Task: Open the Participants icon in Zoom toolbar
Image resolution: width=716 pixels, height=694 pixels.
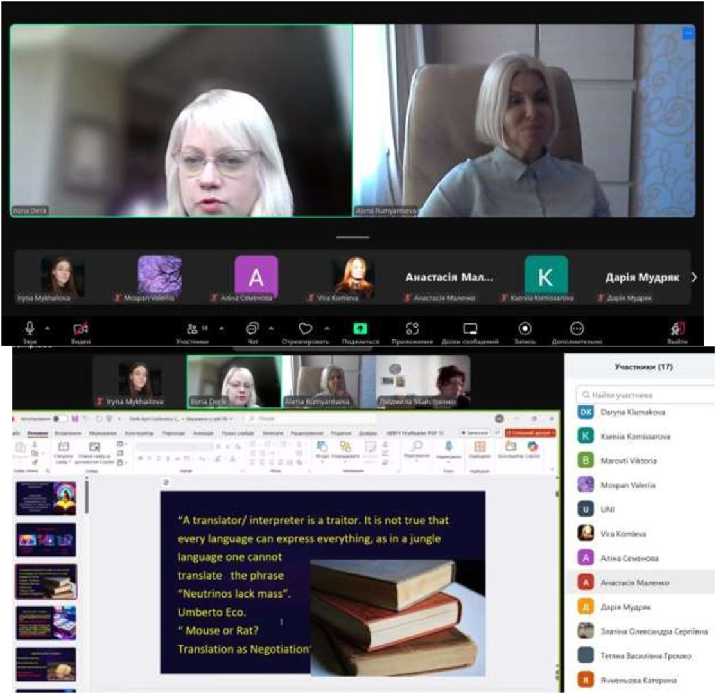Action: [x=192, y=328]
